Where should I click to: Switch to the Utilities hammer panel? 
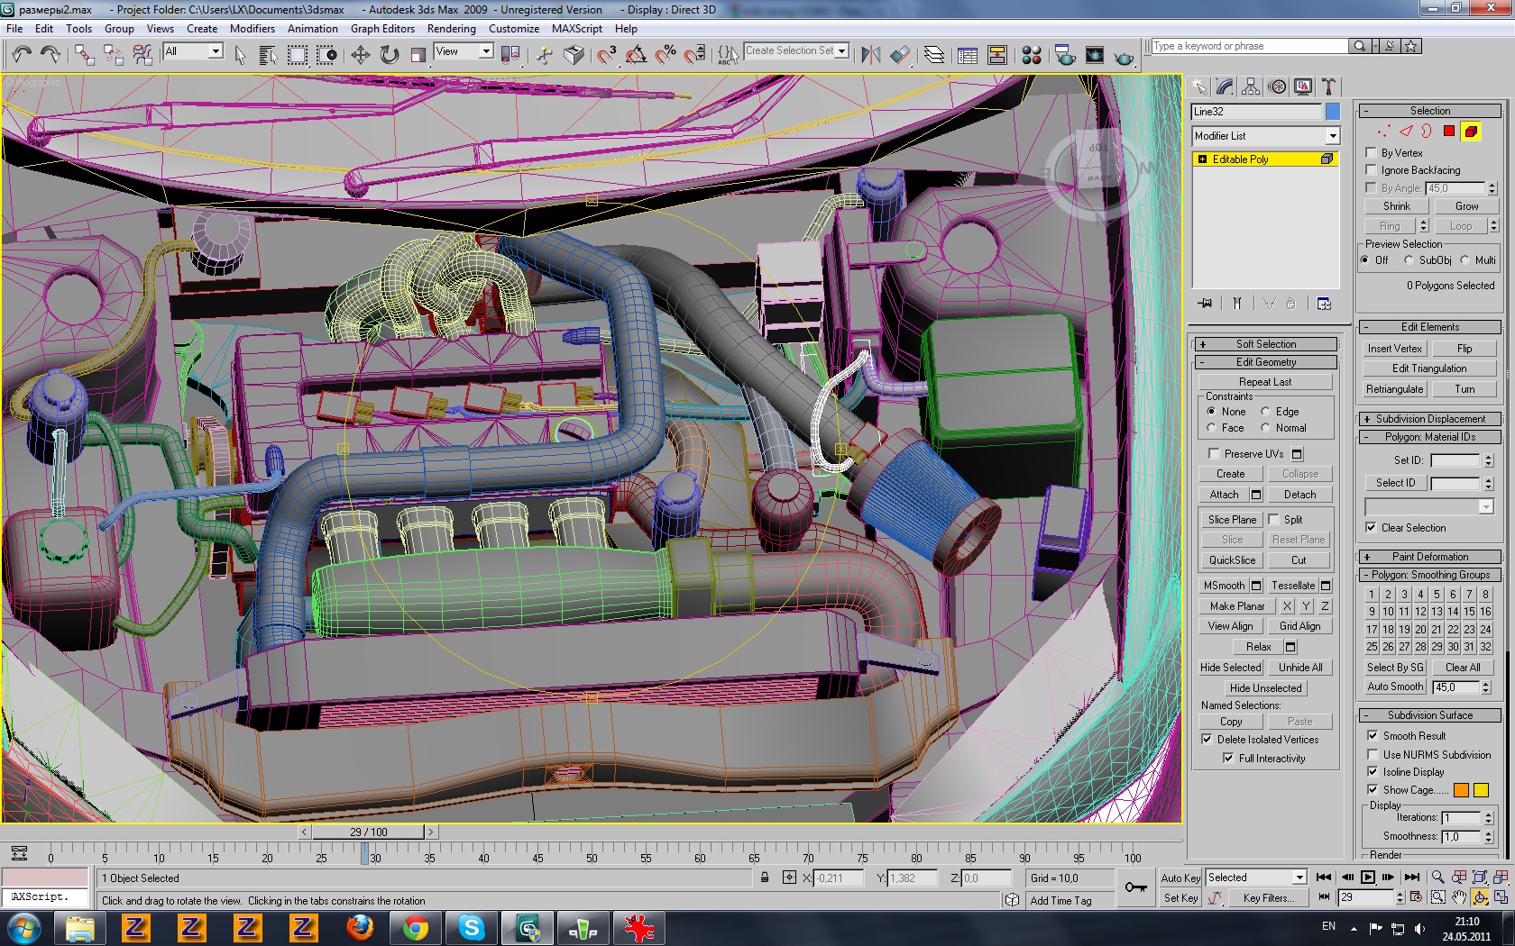(x=1328, y=86)
